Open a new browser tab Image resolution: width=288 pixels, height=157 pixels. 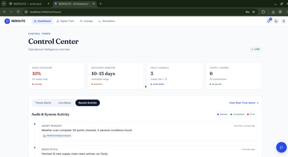[x=100, y=4]
